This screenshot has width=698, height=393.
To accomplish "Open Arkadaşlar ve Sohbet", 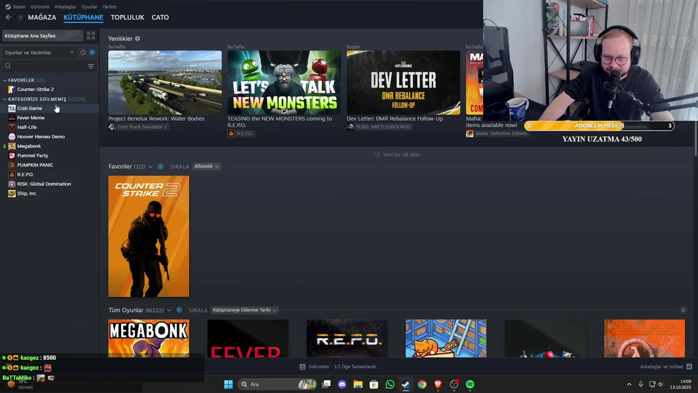I will [x=666, y=367].
